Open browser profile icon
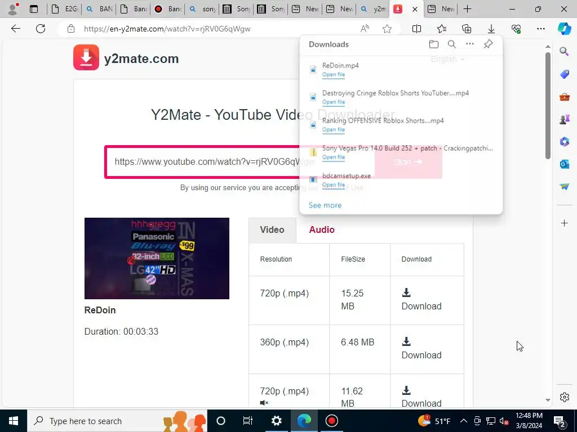 [14, 9]
